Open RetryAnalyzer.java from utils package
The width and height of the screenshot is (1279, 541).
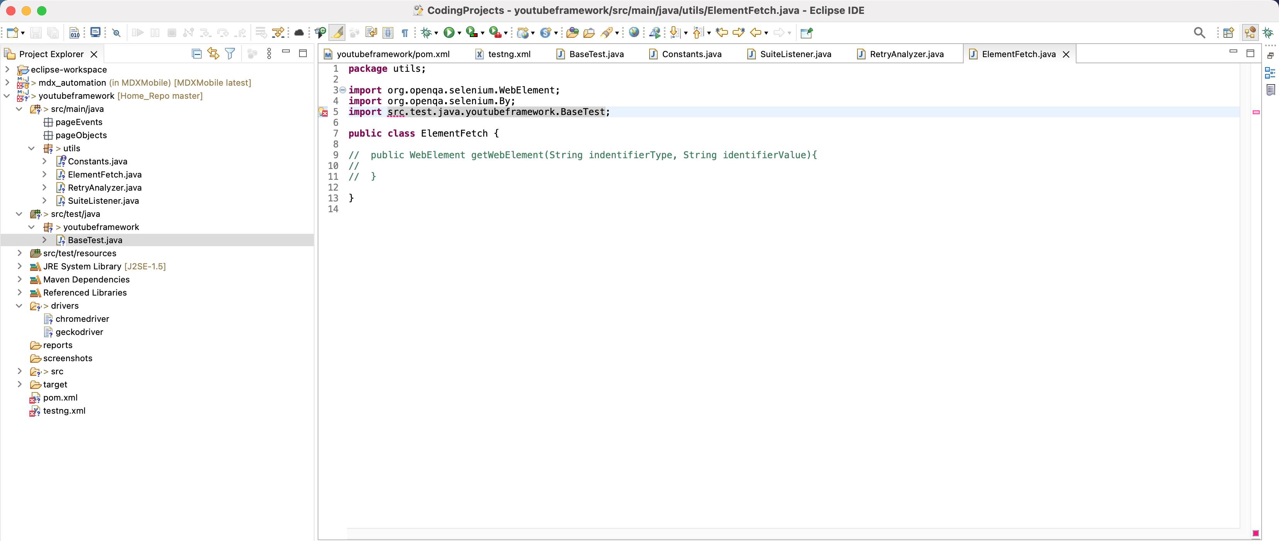pos(104,188)
